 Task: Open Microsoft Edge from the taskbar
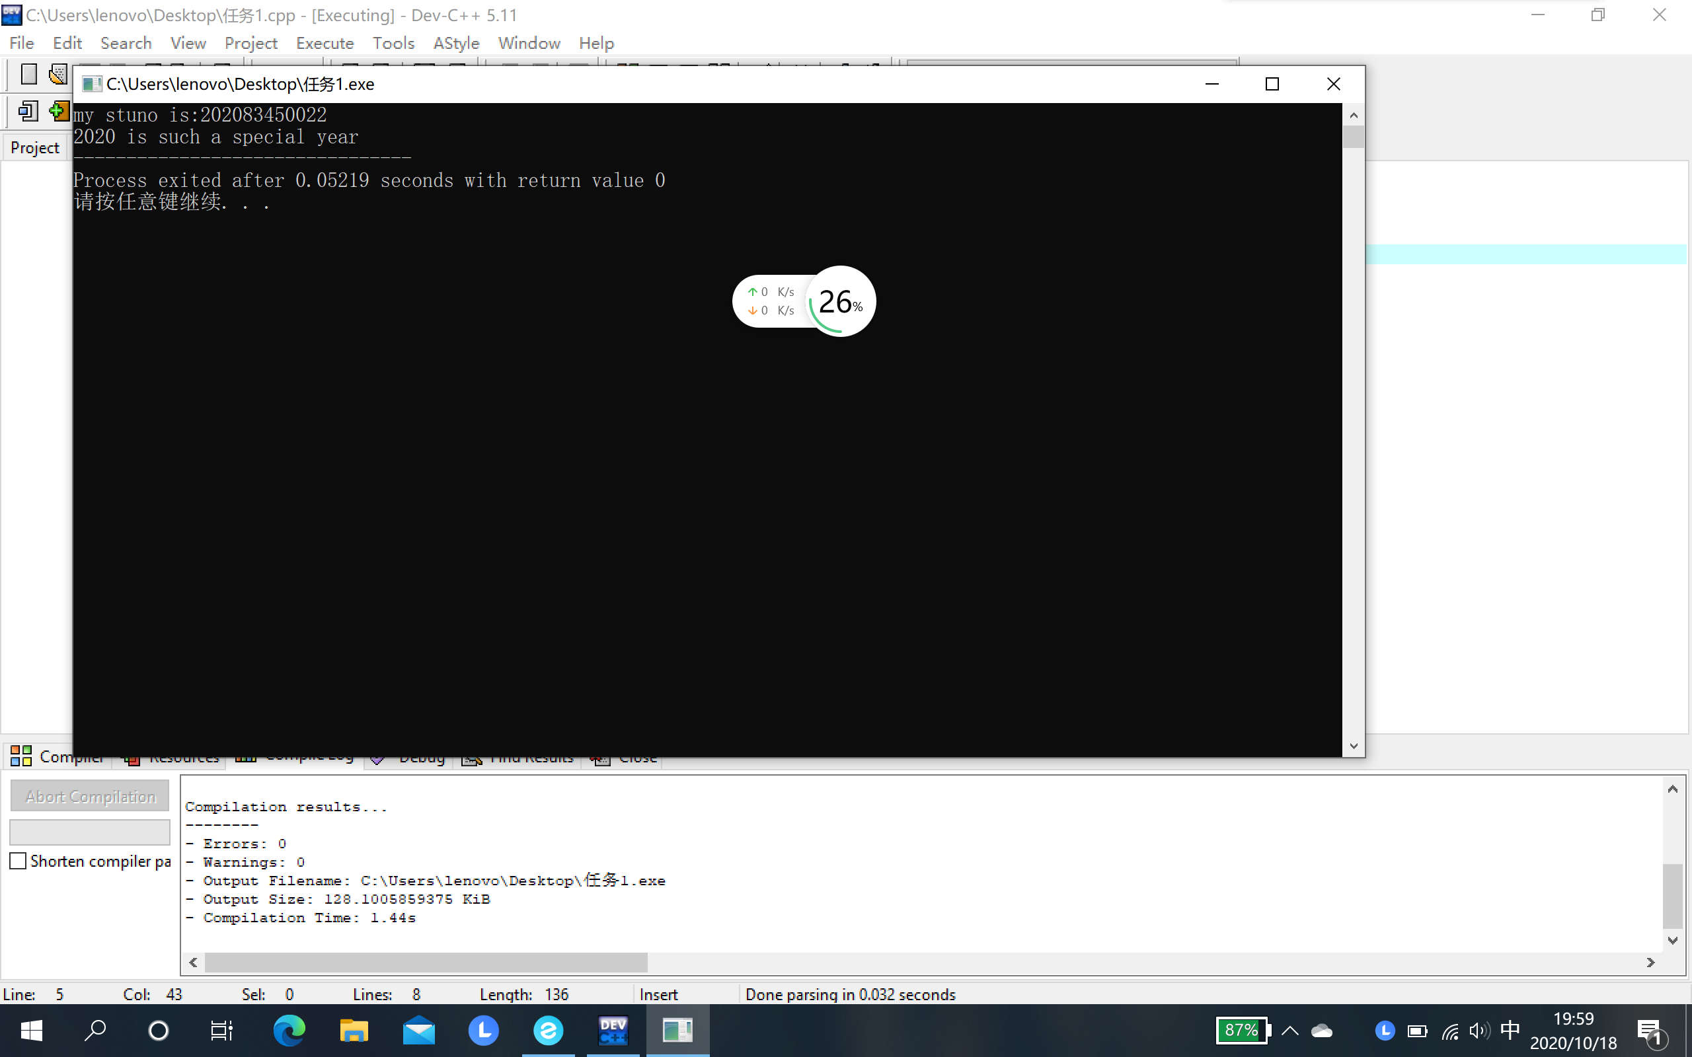pyautogui.click(x=289, y=1031)
